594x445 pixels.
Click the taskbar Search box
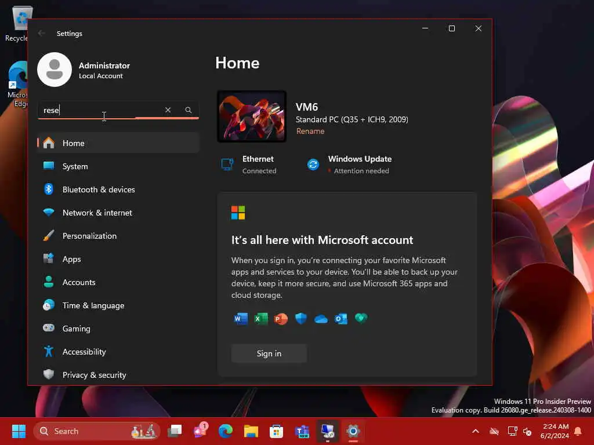coord(97,431)
